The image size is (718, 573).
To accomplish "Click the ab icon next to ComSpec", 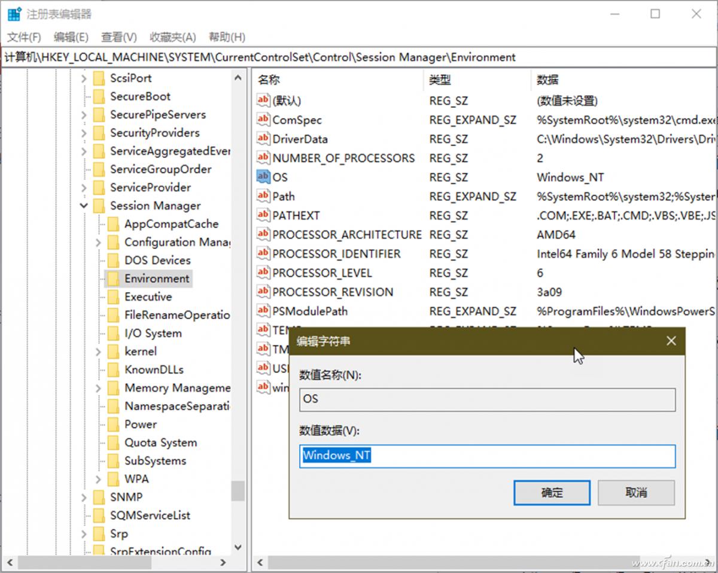I will [x=263, y=120].
